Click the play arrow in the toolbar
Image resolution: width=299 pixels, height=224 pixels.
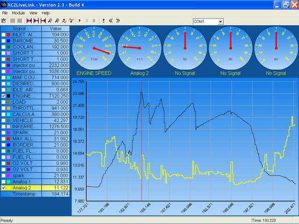pos(80,21)
